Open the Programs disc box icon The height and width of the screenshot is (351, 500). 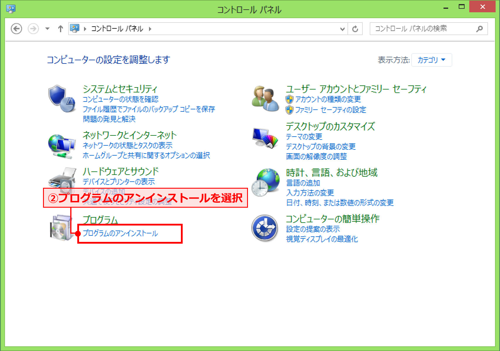(x=61, y=228)
